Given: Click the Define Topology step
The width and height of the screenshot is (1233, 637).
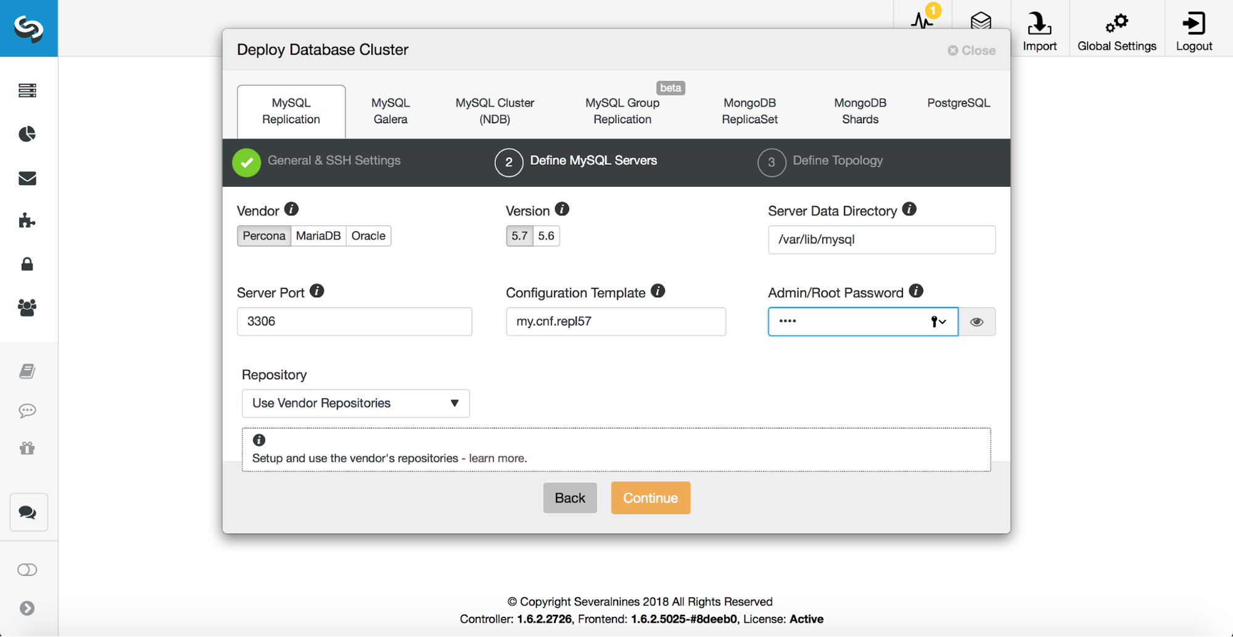Looking at the screenshot, I should click(x=820, y=162).
